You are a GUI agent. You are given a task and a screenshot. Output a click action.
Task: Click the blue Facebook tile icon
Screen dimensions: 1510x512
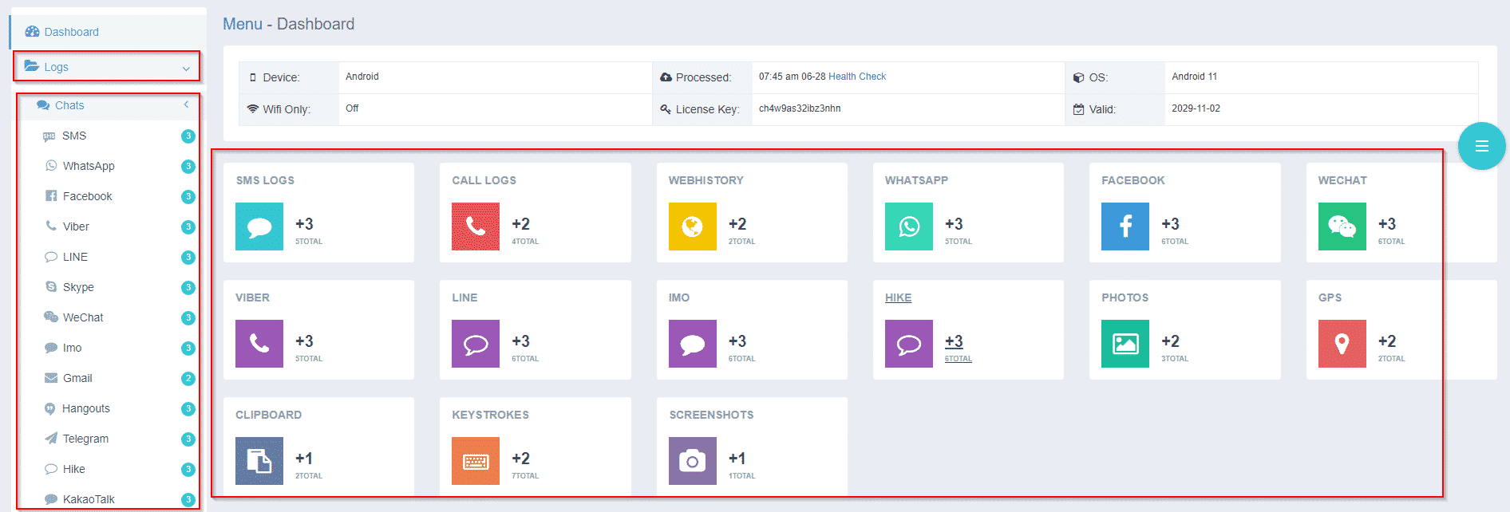[1125, 226]
